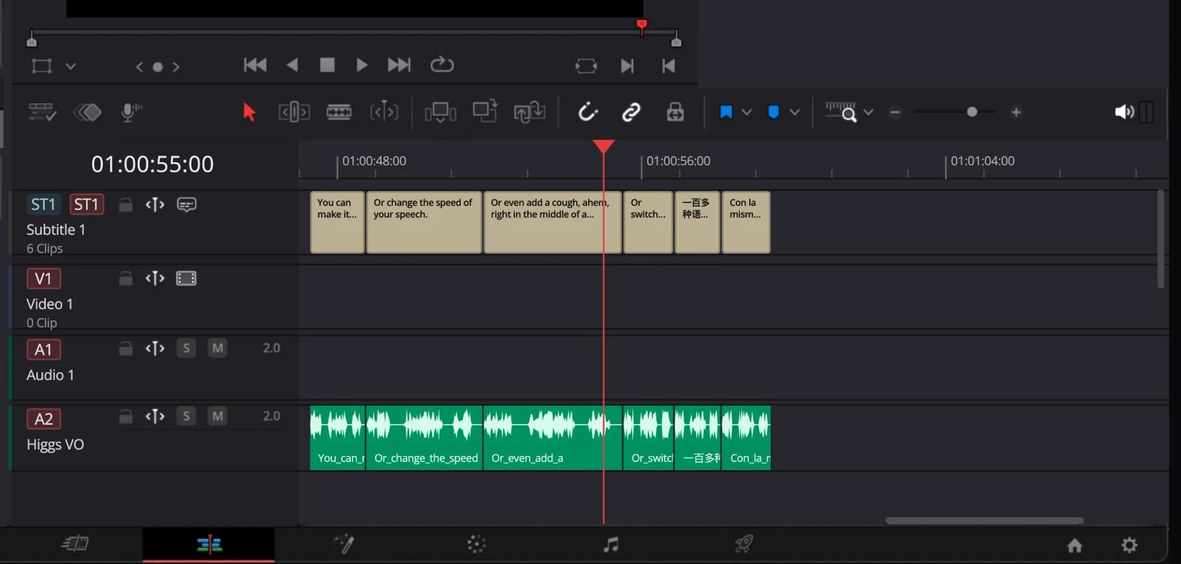Solo the Audio 1 track

[186, 348]
